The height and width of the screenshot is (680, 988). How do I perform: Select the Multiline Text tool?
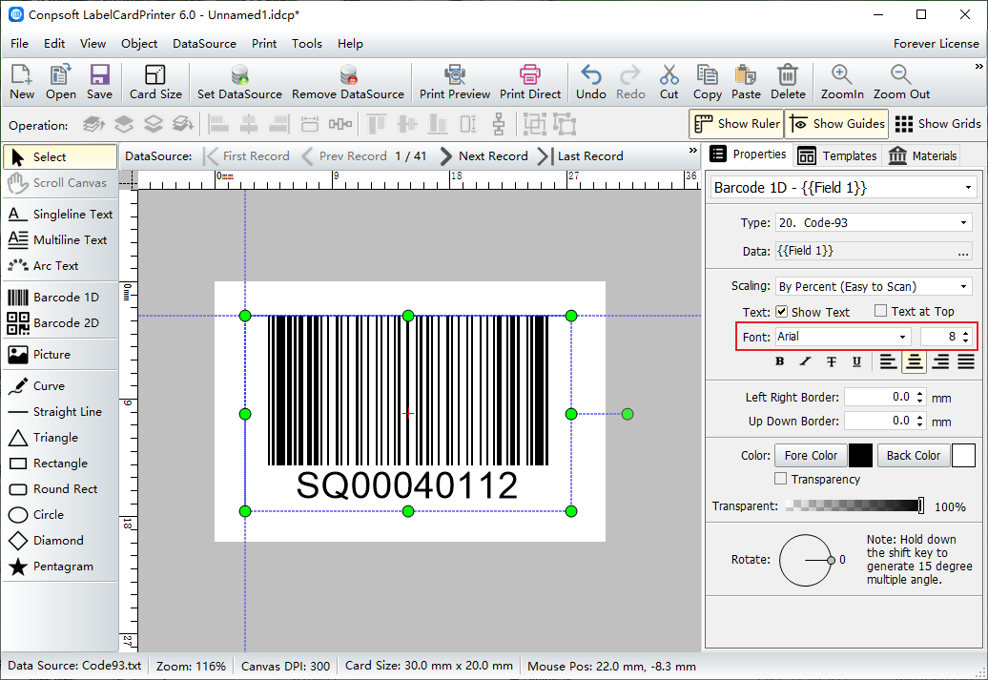point(60,240)
